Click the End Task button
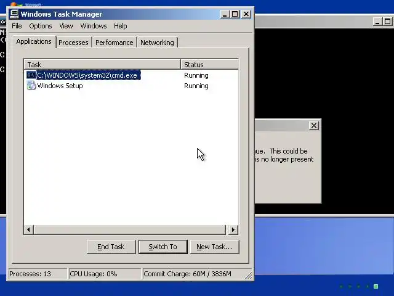The height and width of the screenshot is (296, 394). [111, 247]
